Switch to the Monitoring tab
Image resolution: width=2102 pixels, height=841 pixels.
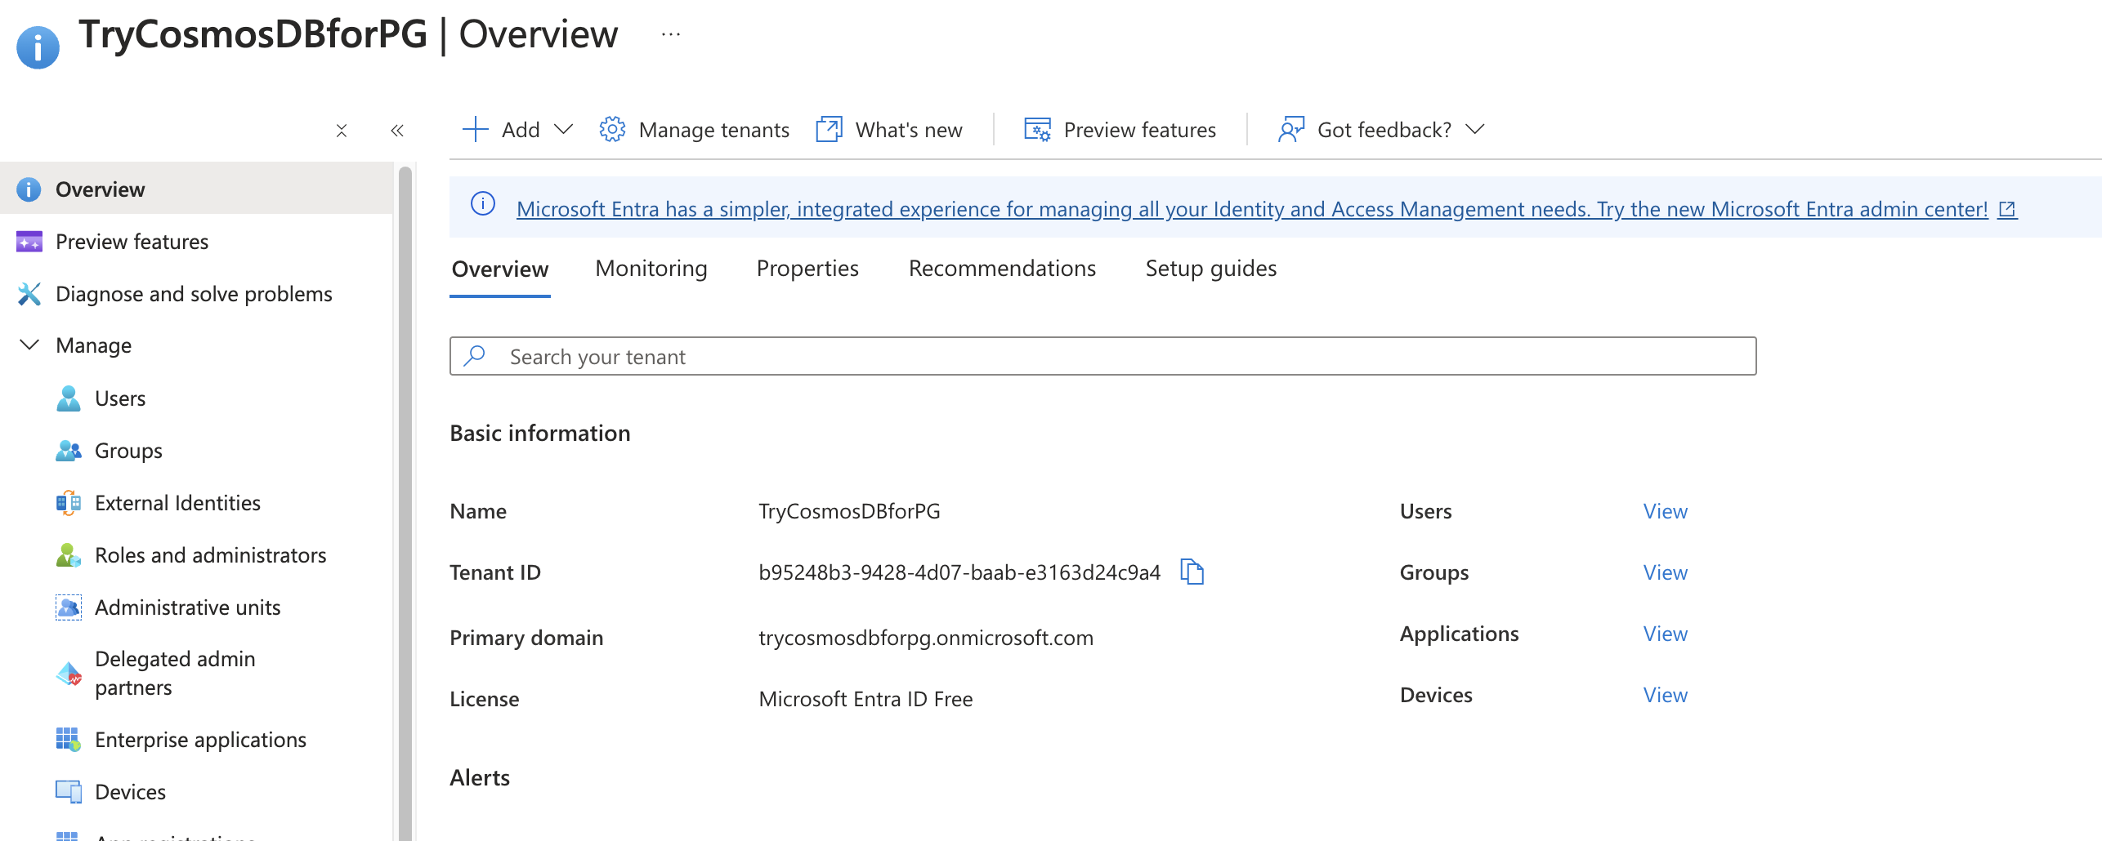click(x=651, y=269)
